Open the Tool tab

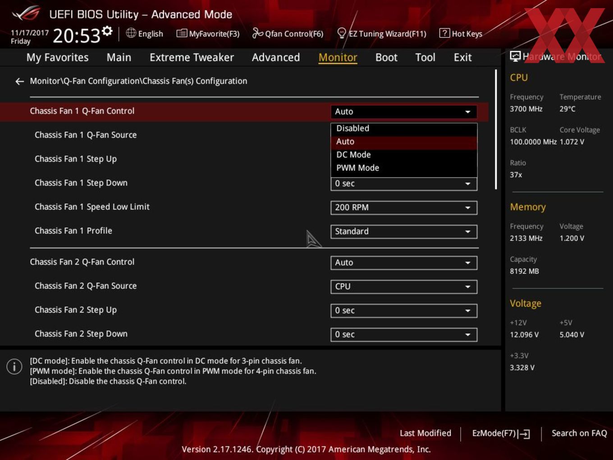[x=425, y=57]
